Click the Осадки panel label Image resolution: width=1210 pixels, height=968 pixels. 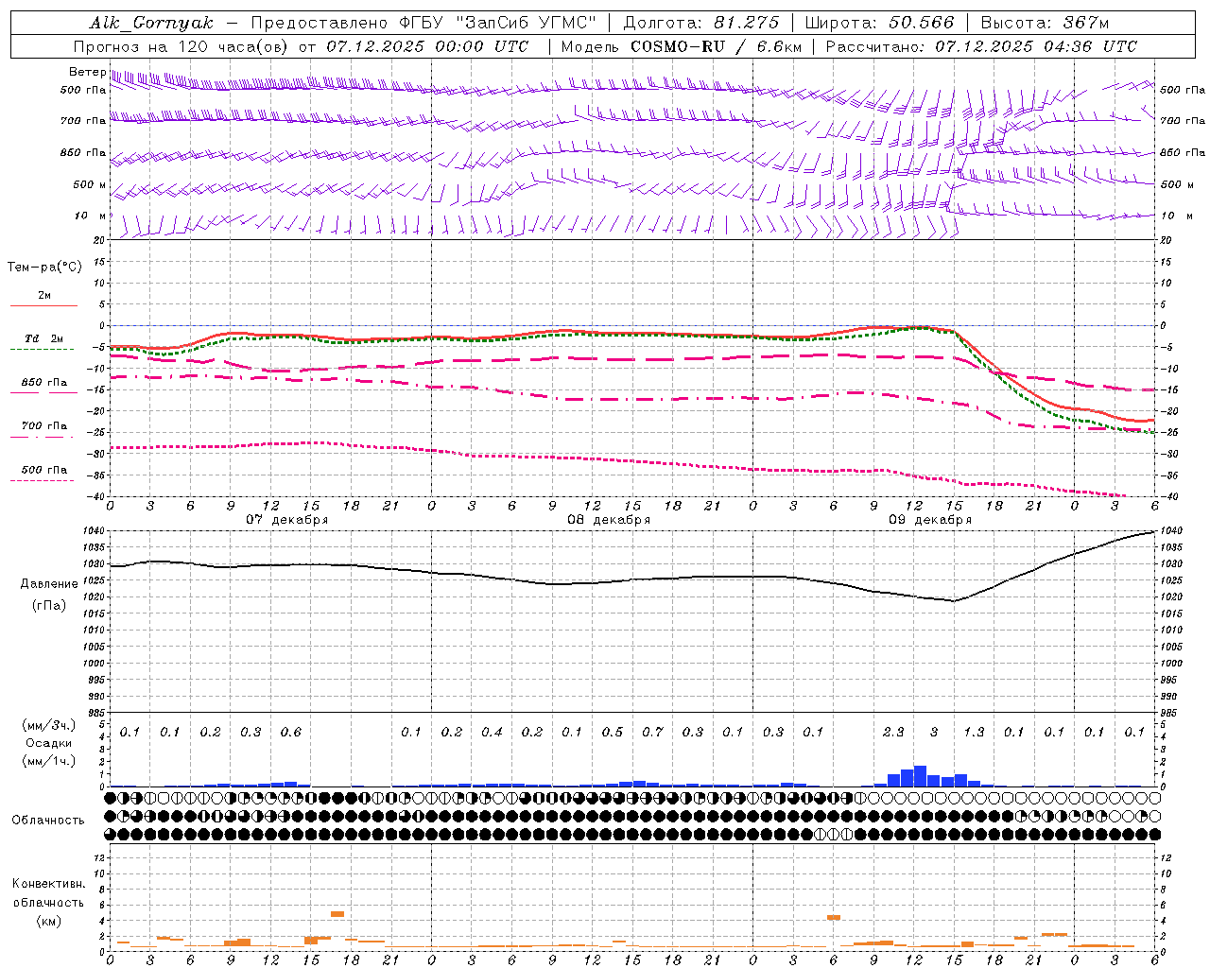tap(49, 743)
